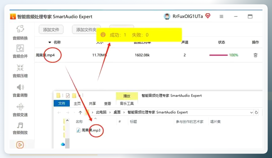
Task: Select the 周果果.mp3 file in Explorer
Action: [91, 130]
